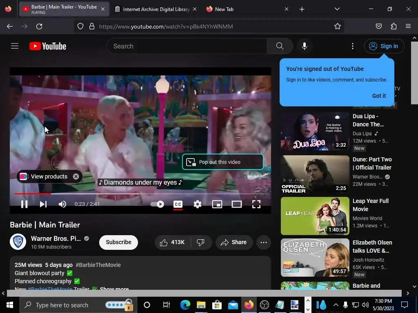Screen dimensions: 418x313
Task: Close the New Tab tab
Action: pyautogui.click(x=286, y=9)
